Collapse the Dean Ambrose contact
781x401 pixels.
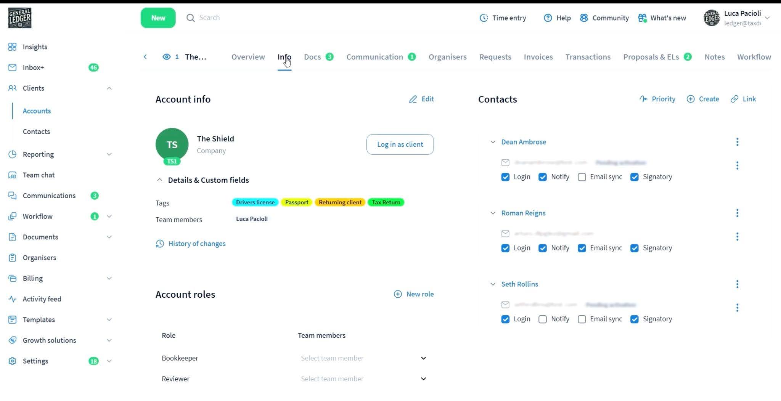coord(493,142)
